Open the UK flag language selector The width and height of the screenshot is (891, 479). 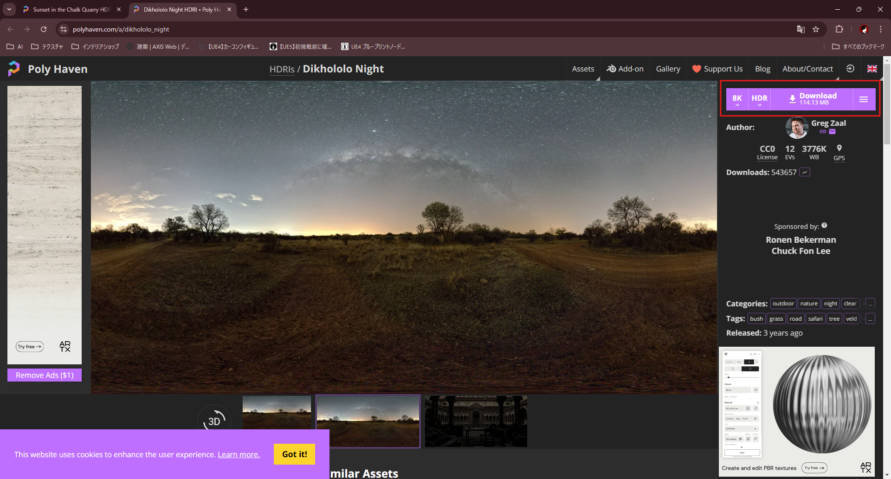pyautogui.click(x=872, y=69)
